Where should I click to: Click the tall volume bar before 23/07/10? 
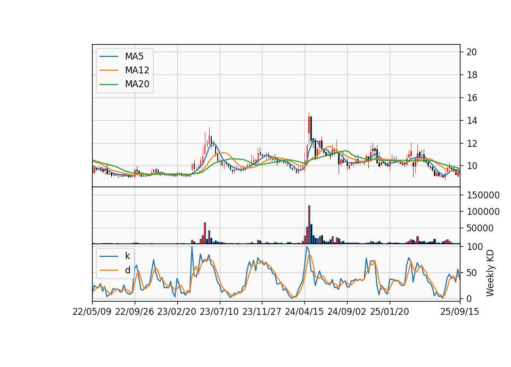pos(205,233)
